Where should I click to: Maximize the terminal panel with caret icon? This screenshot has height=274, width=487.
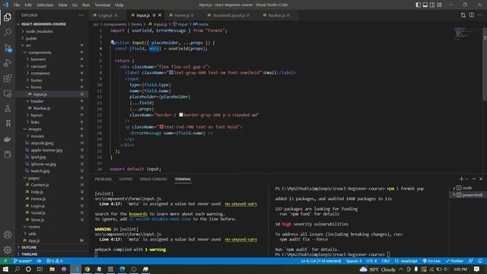(474, 179)
